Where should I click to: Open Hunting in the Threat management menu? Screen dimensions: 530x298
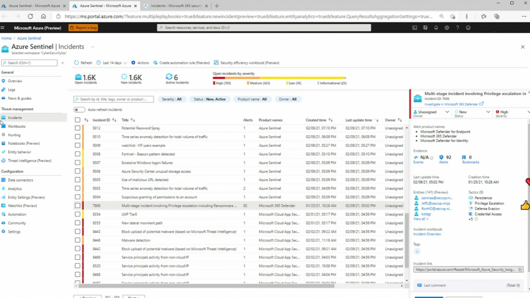(14, 135)
